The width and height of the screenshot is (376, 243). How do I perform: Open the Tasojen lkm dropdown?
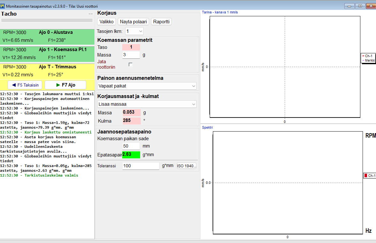point(134,31)
